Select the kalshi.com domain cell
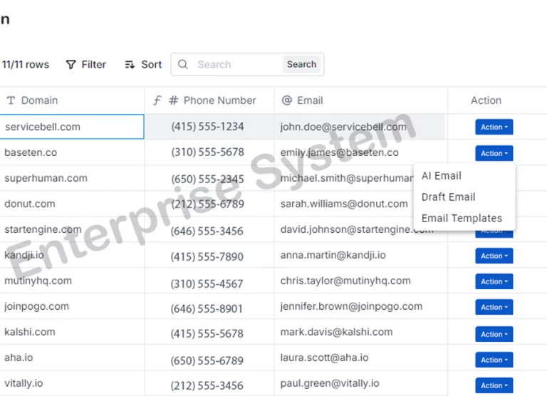 coord(72,332)
